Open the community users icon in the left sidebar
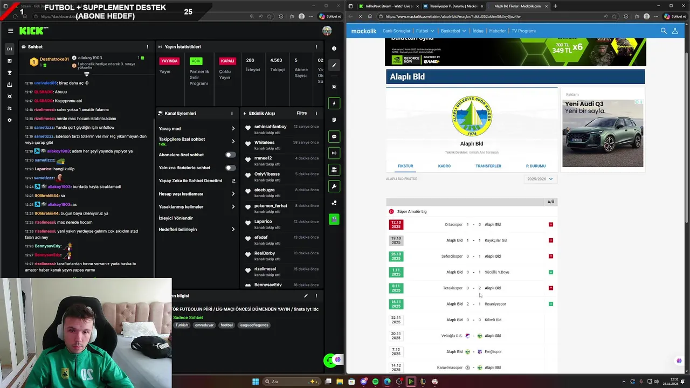The width and height of the screenshot is (690, 388). (10, 108)
